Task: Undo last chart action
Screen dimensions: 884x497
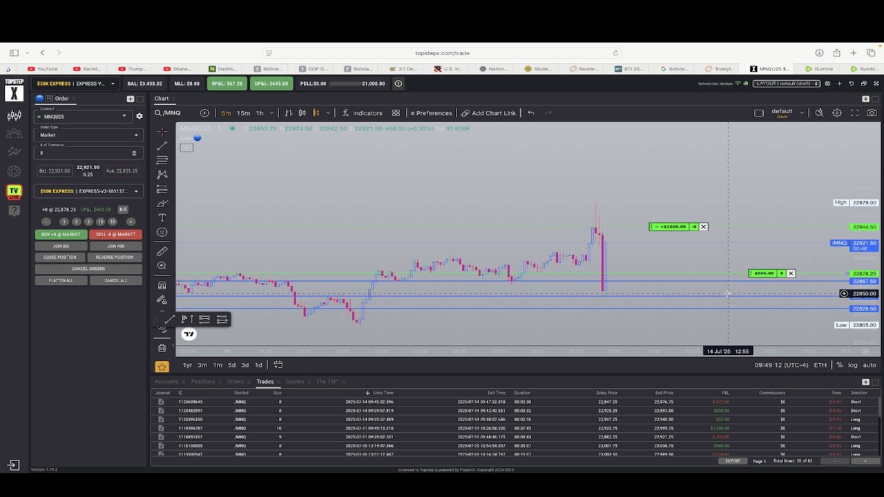Action: [x=530, y=113]
